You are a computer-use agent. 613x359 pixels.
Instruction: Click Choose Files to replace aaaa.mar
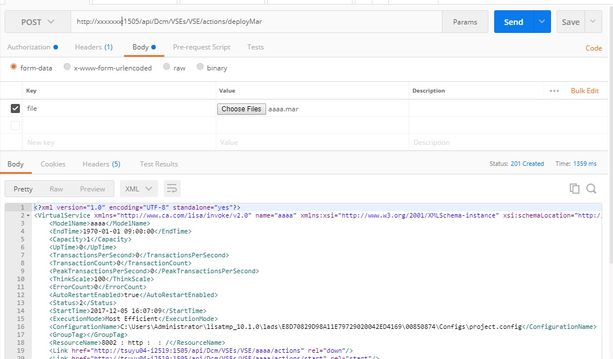click(x=241, y=108)
